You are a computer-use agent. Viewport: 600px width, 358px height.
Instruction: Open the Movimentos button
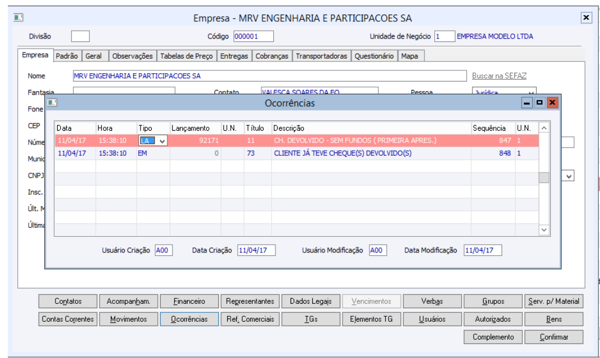[x=129, y=319]
